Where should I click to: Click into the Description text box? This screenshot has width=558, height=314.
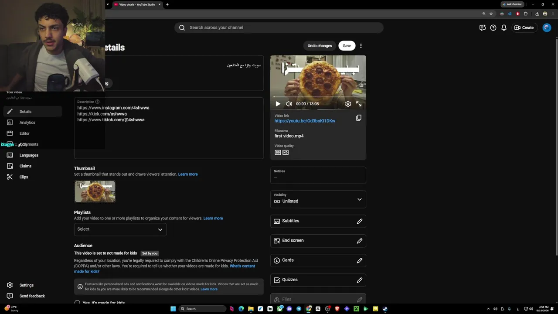[x=169, y=128]
